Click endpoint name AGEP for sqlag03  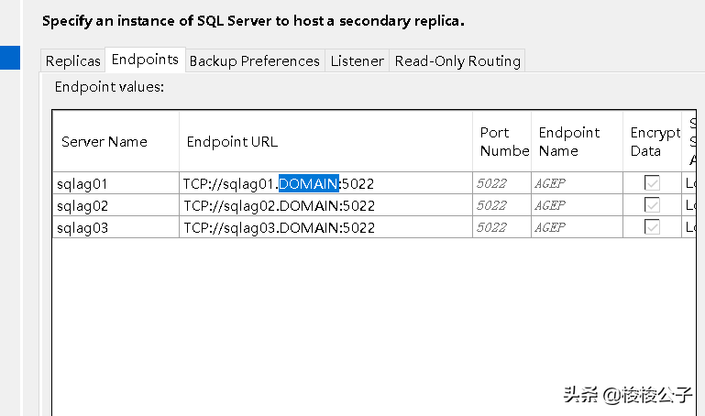click(577, 227)
